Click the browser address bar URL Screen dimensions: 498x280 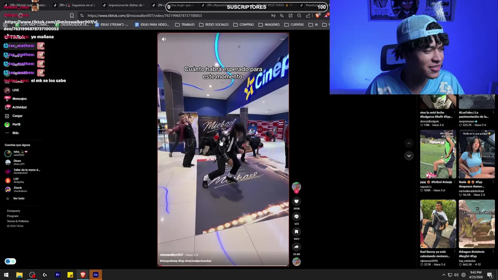145,16
